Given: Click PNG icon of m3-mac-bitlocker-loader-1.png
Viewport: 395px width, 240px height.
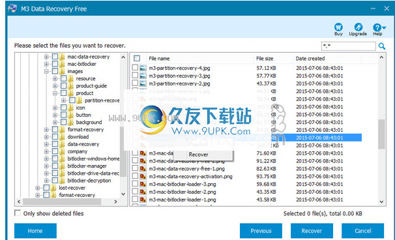Looking at the screenshot, I should click(x=143, y=200).
